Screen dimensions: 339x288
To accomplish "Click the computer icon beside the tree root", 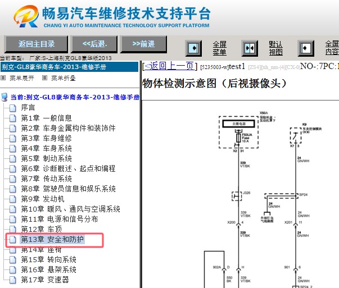I will (x=4, y=97).
